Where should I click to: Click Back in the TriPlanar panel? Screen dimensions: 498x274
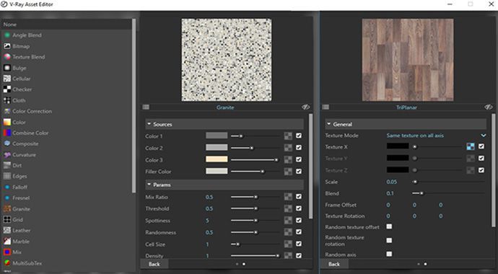click(334, 264)
